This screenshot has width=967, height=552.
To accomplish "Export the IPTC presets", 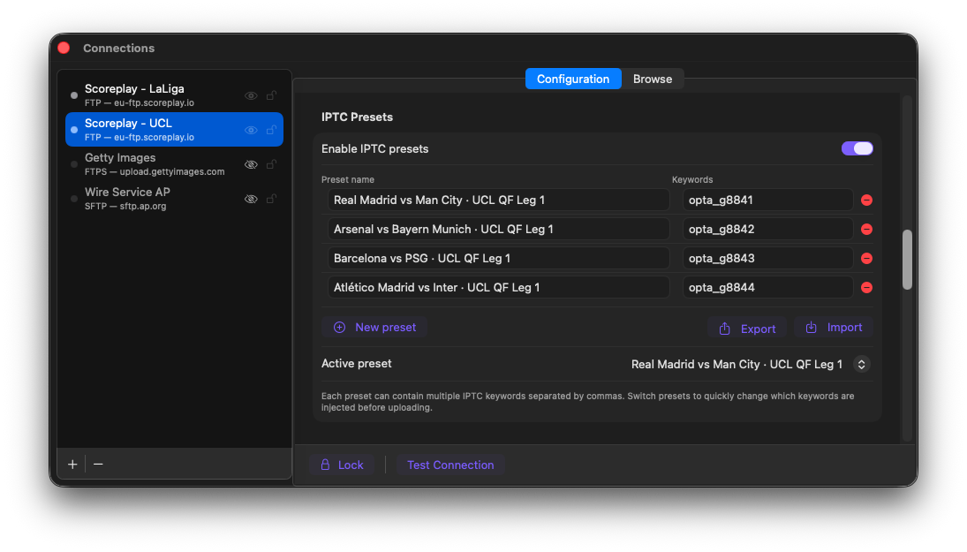I will (x=747, y=329).
